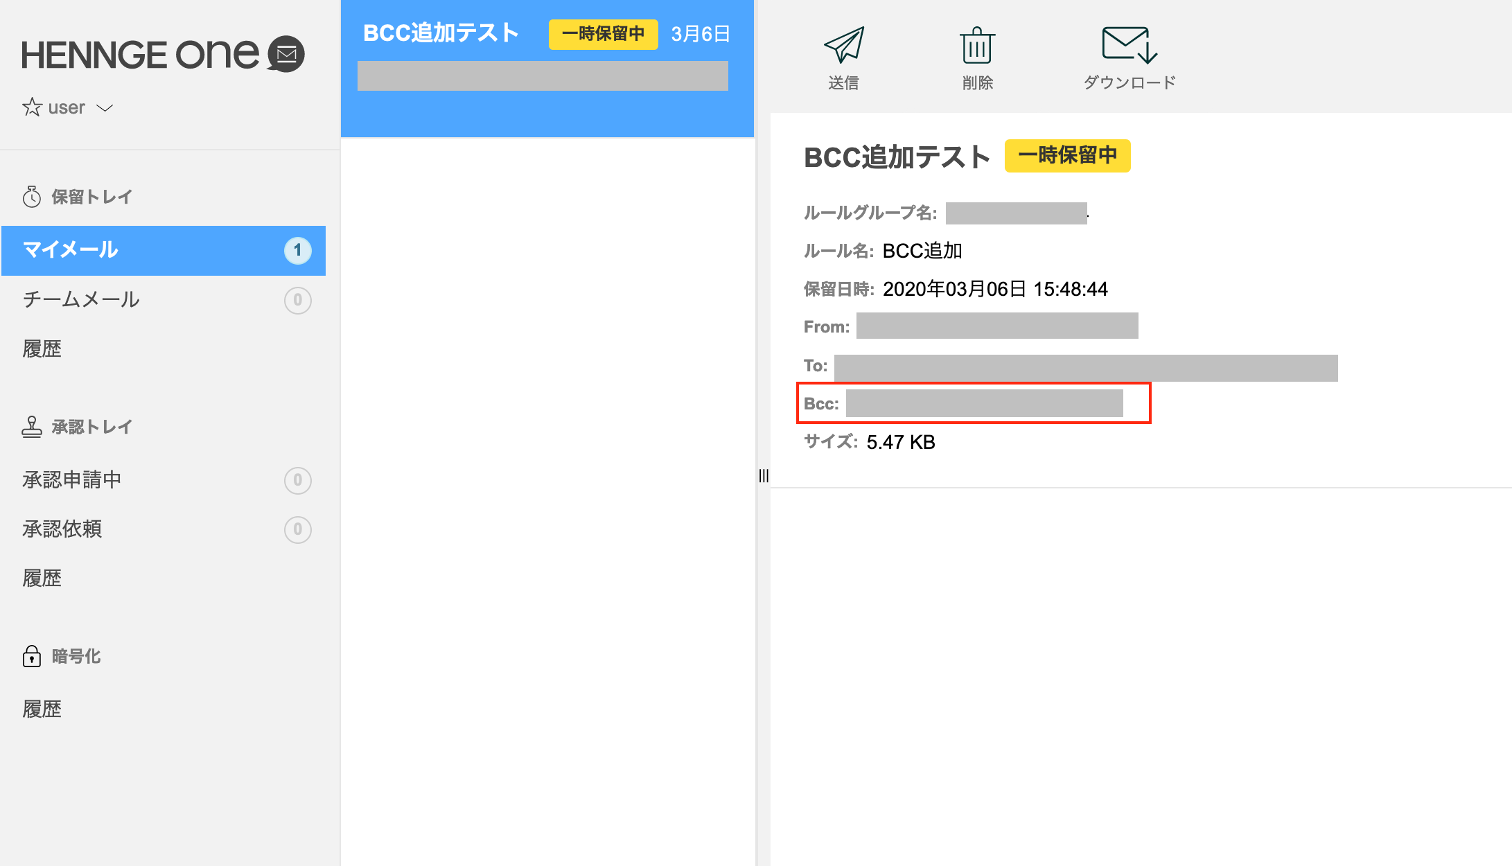Open 履歴 under the hold tray
The width and height of the screenshot is (1512, 866).
[42, 348]
